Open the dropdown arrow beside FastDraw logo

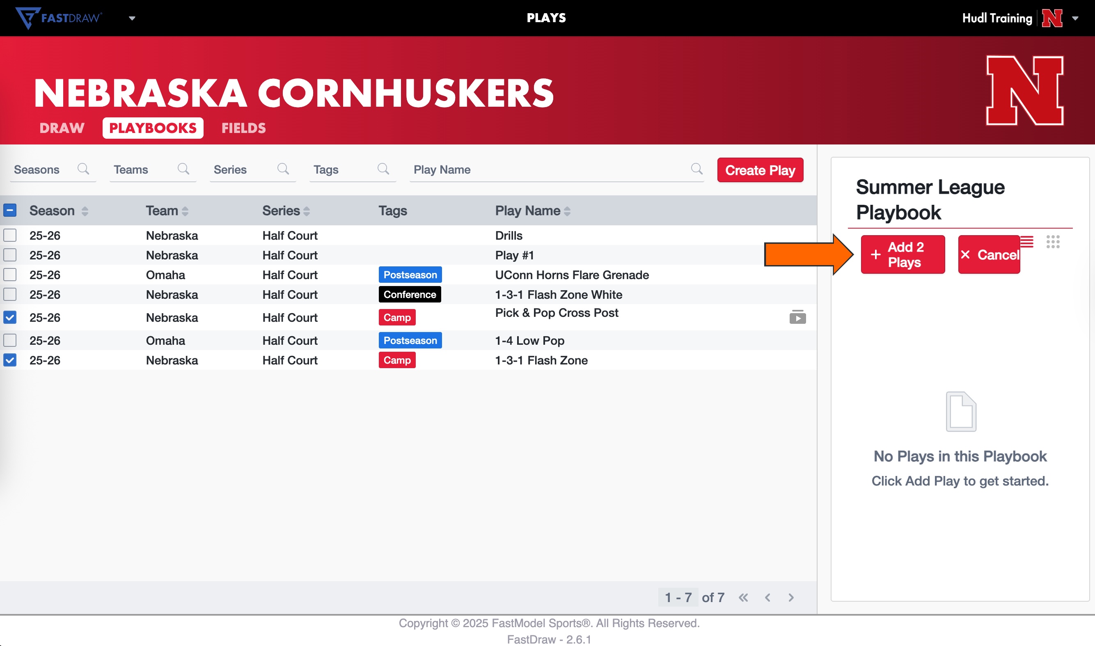(132, 18)
